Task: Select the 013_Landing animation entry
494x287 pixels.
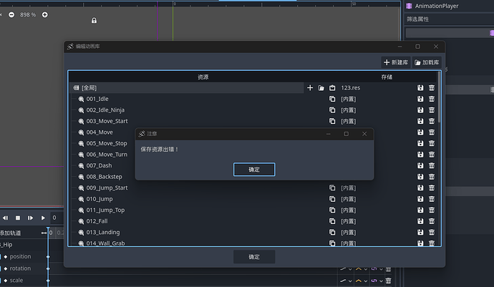Action: click(103, 232)
